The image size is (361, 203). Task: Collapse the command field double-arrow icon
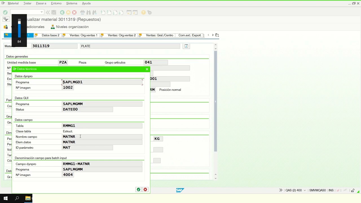(x=48, y=12)
